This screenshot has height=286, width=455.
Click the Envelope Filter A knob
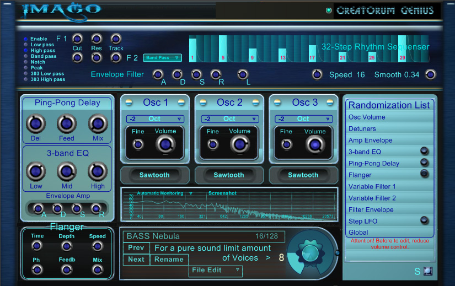[158, 75]
